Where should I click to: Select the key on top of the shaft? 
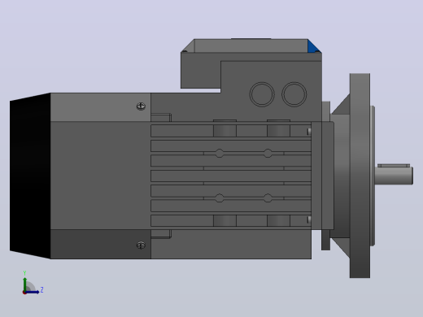(394, 165)
